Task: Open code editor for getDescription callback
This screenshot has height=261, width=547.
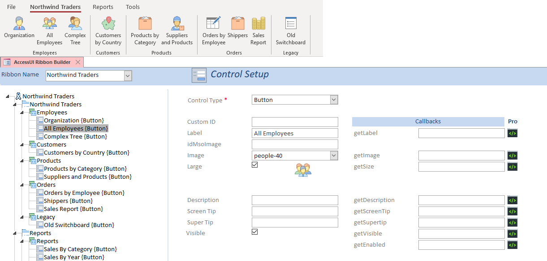Action: click(513, 200)
